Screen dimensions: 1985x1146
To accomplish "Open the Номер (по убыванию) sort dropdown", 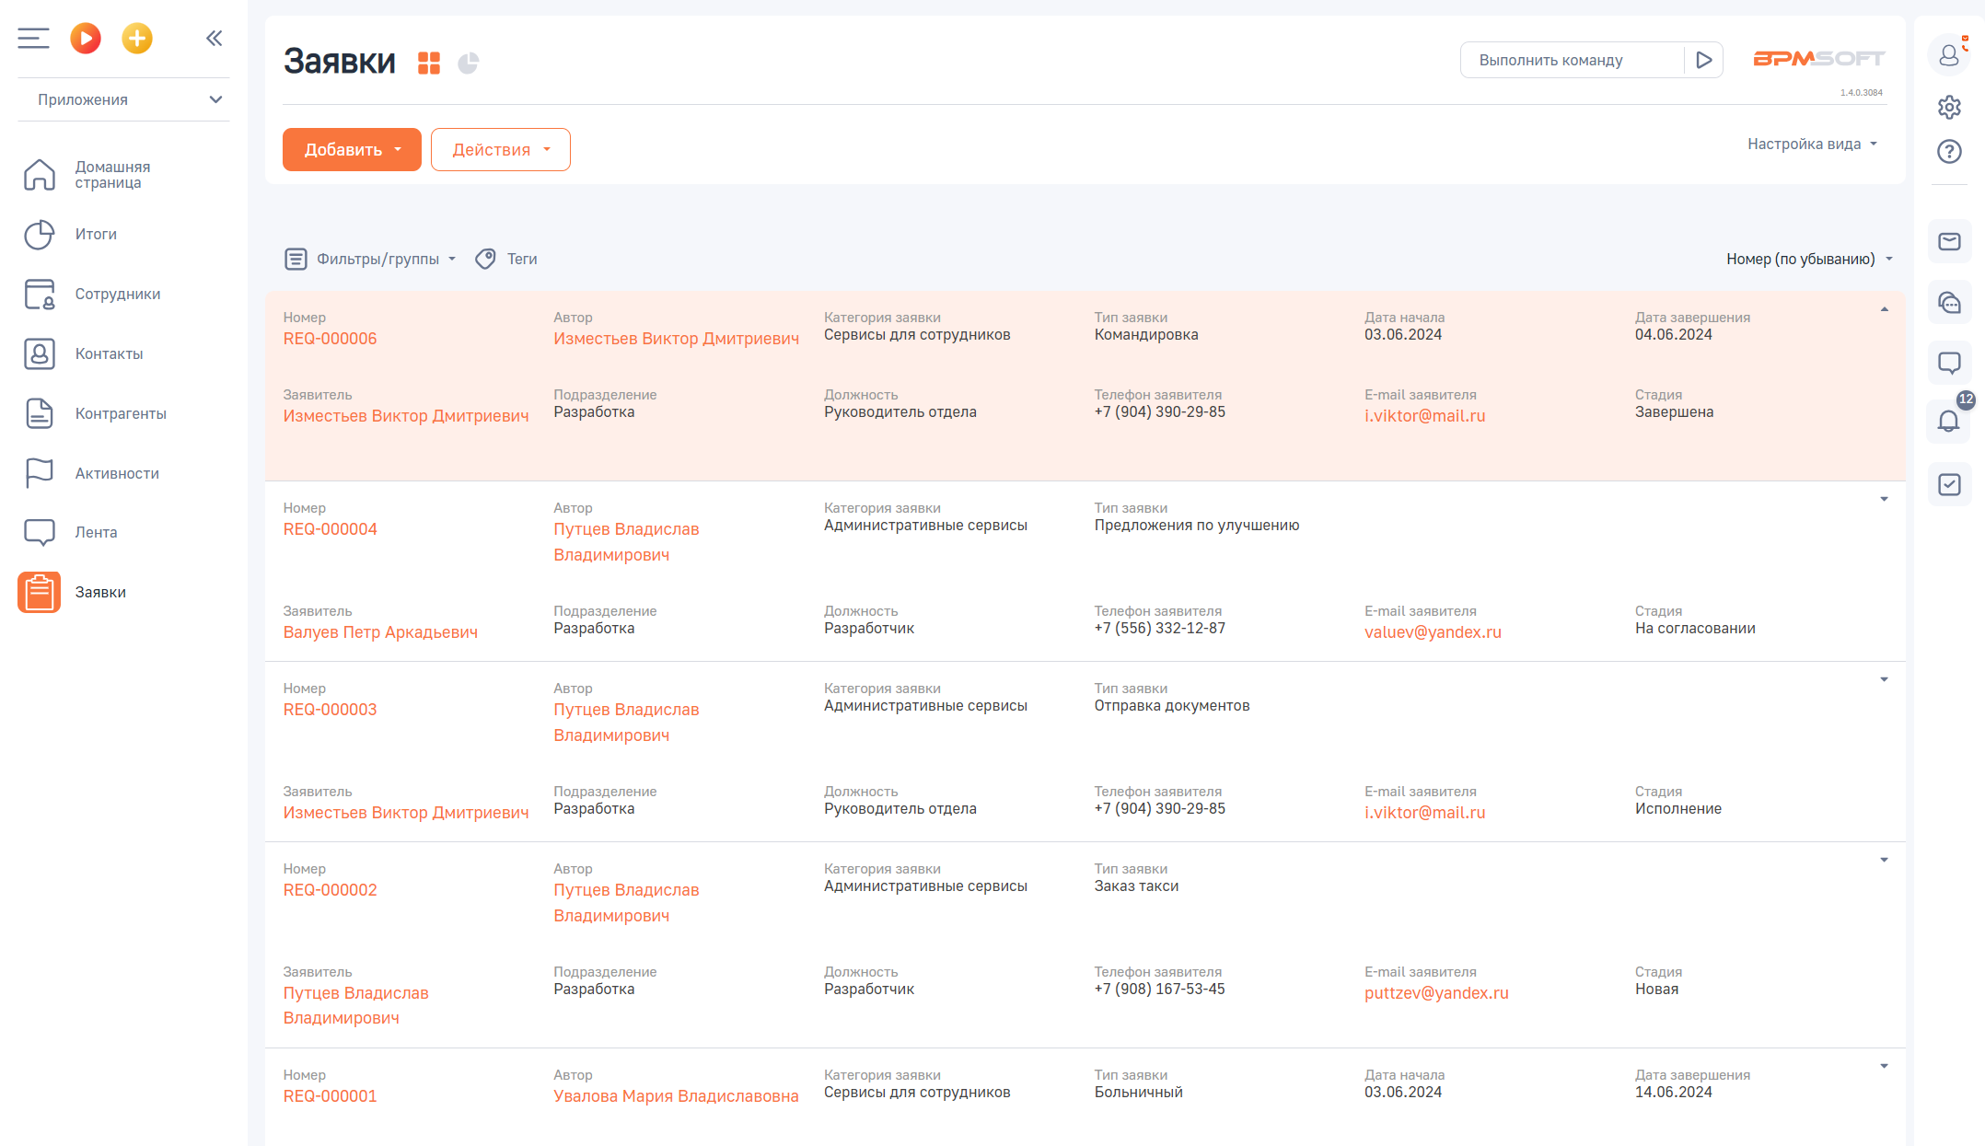I will point(1809,259).
